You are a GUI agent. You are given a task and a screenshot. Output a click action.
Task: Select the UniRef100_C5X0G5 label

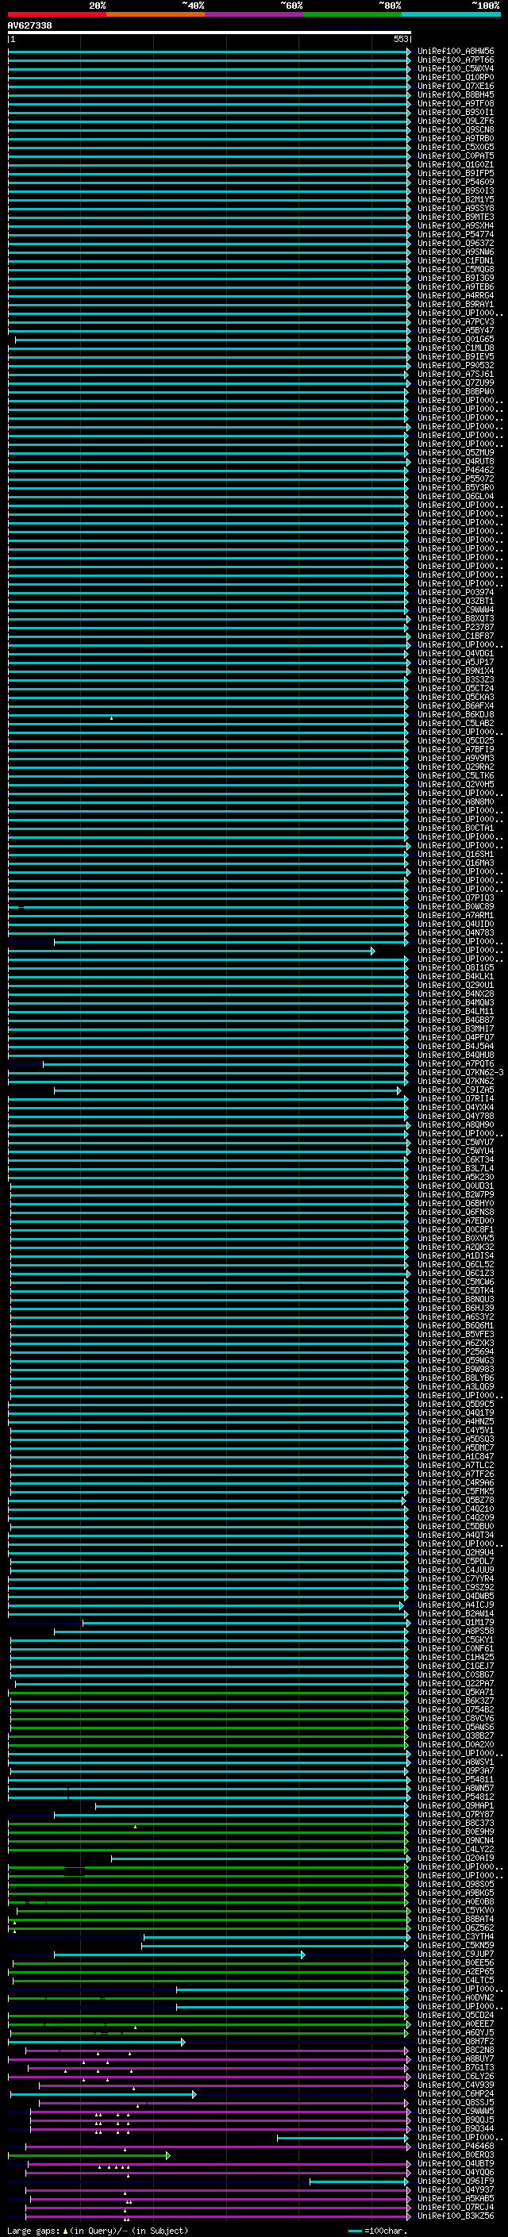tap(456, 147)
